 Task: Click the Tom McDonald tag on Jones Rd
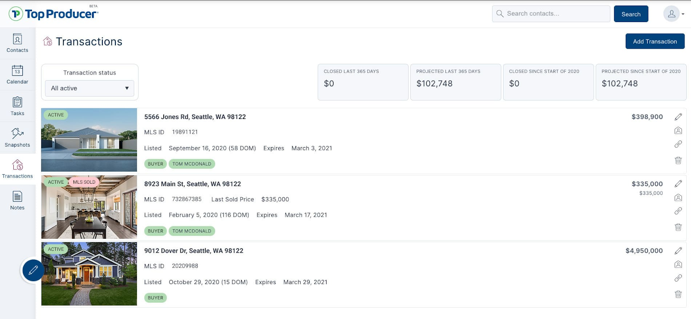click(x=192, y=164)
